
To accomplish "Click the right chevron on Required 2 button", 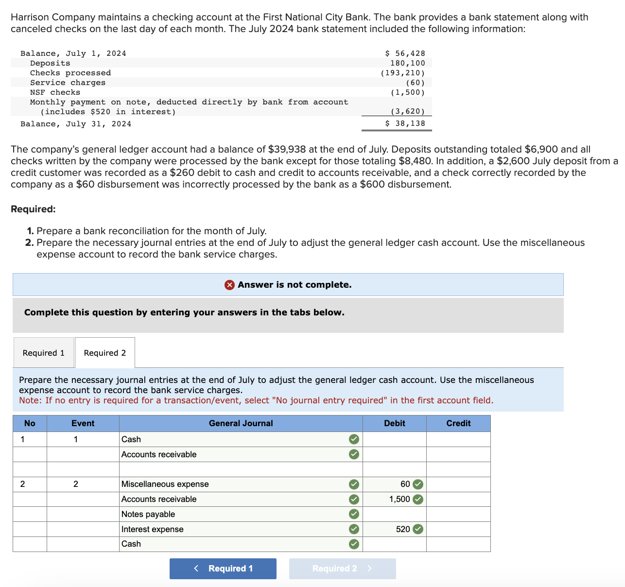I will click(x=369, y=569).
